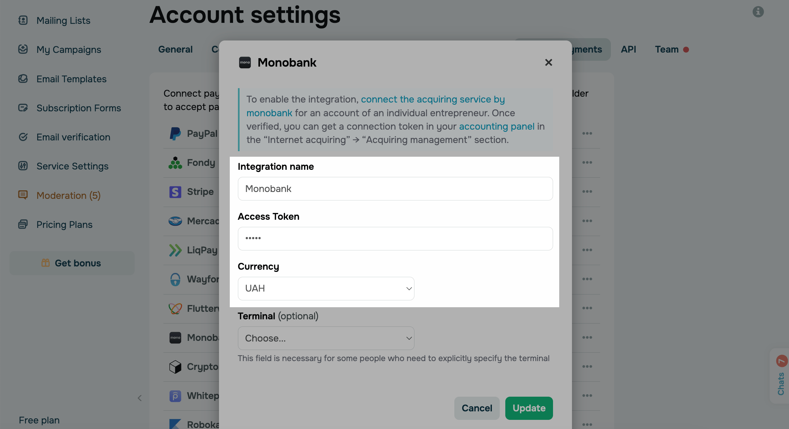Collapse the sidebar with the chevron arrow
789x429 pixels.
tap(140, 398)
